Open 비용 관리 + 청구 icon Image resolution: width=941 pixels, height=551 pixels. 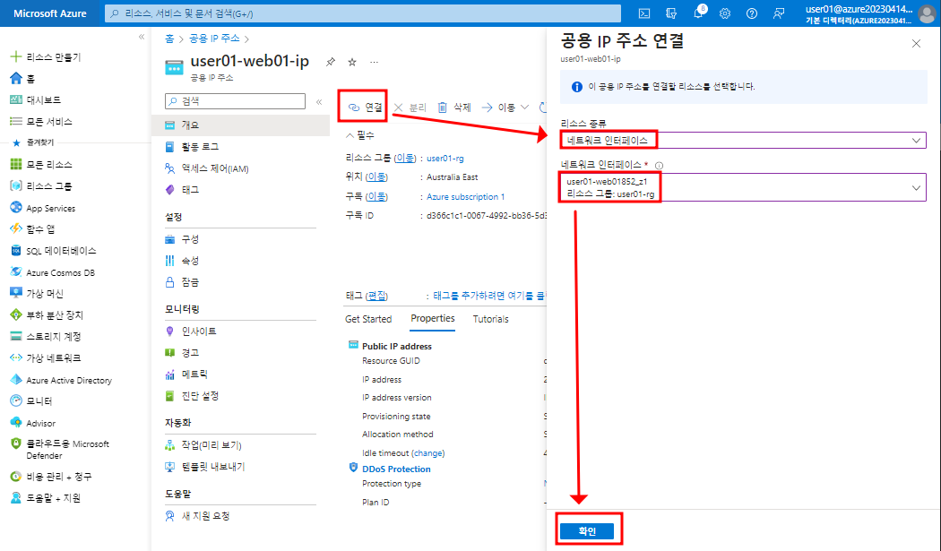(16, 477)
